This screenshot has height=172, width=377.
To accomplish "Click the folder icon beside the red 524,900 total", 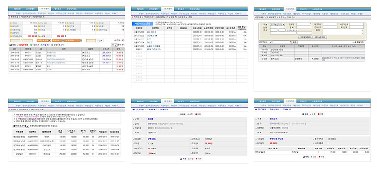I will tap(39, 36).
